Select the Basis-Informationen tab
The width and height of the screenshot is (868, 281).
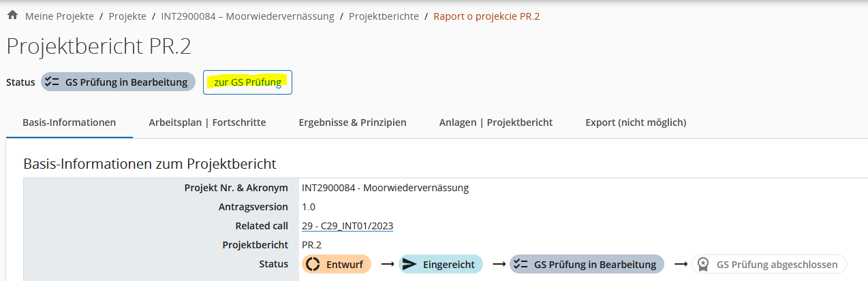click(69, 122)
